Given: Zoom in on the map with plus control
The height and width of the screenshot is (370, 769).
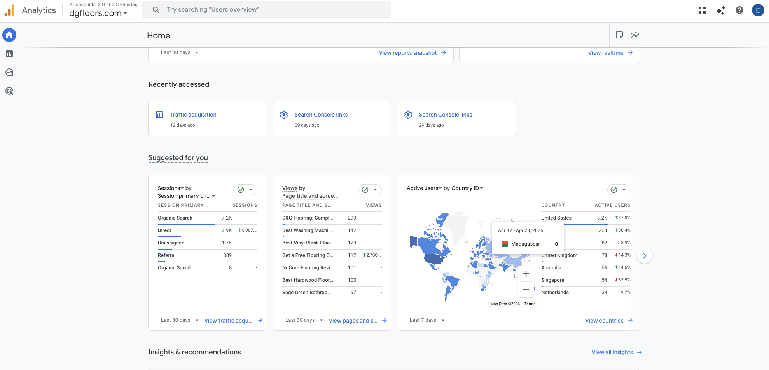Looking at the screenshot, I should click(x=526, y=273).
